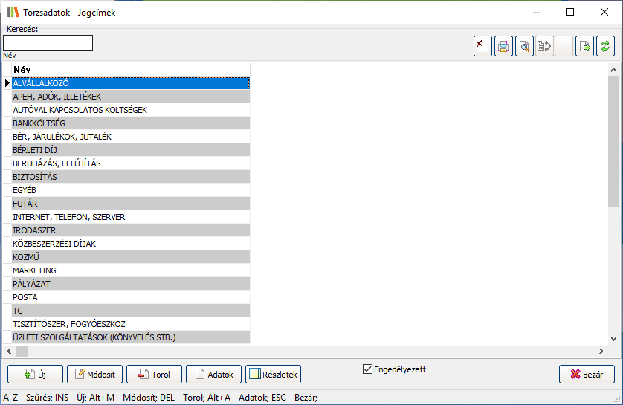This screenshot has width=623, height=405.
Task: Refresh the list with green arrows icon
Action: point(605,46)
